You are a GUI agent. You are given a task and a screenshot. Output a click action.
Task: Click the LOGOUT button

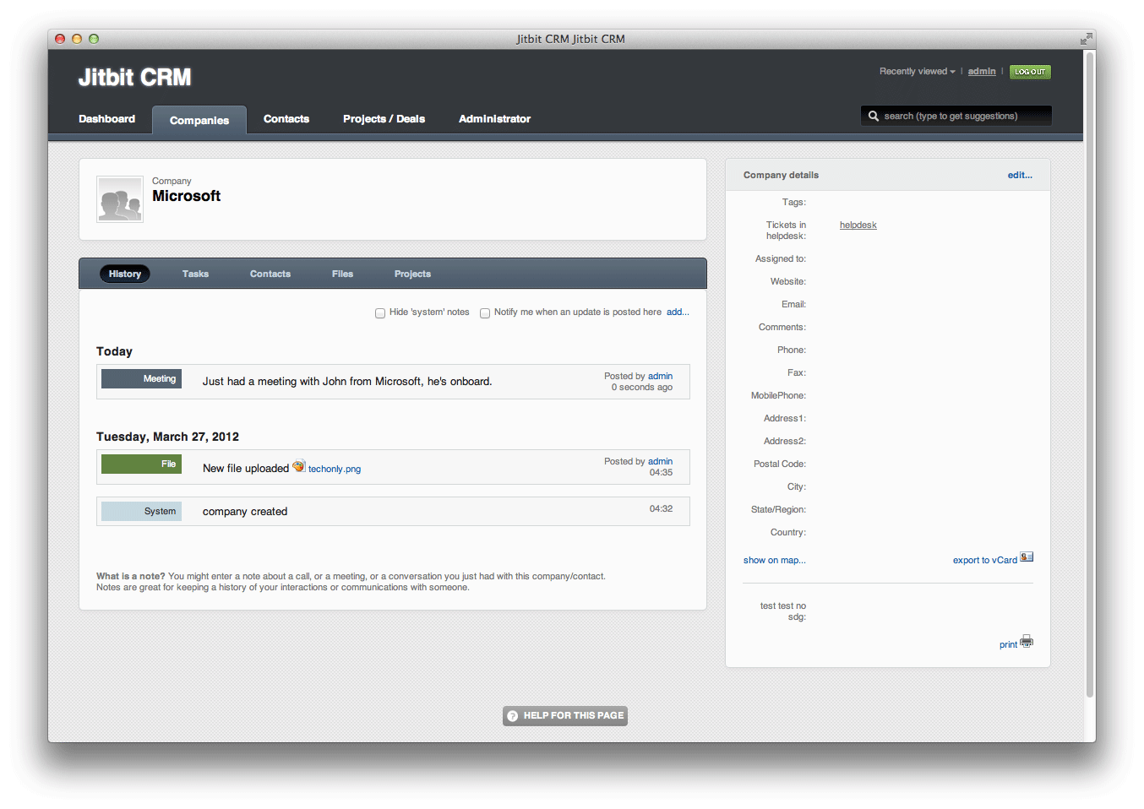pyautogui.click(x=1030, y=72)
